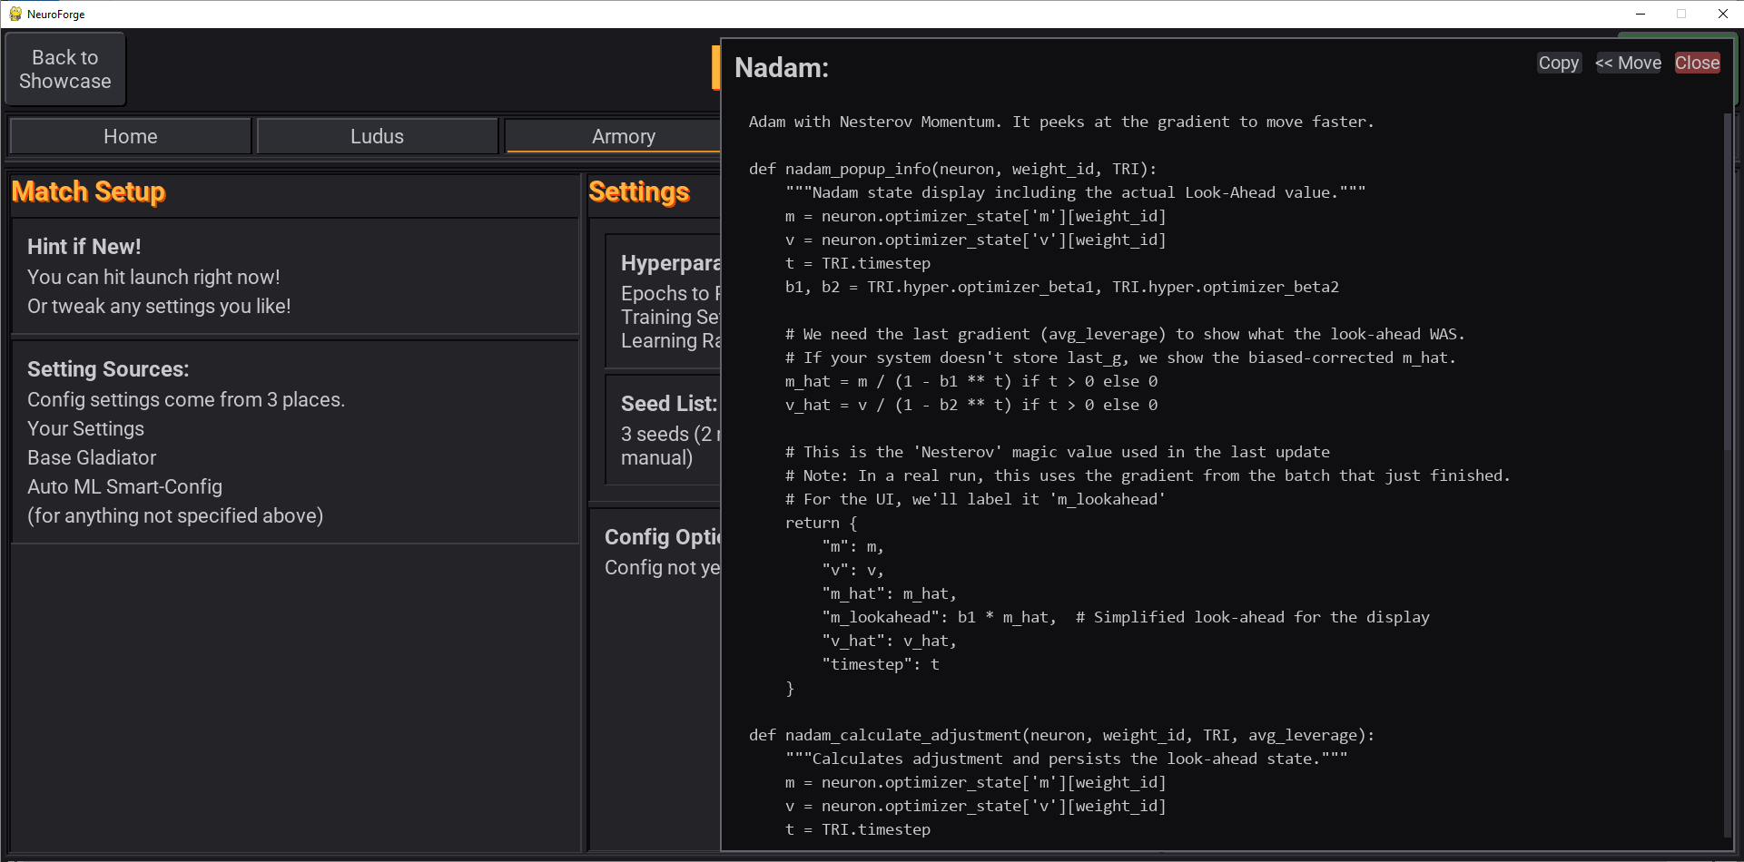Click the 'Config Options' section heading
This screenshot has height=862, width=1744.
pos(663,537)
